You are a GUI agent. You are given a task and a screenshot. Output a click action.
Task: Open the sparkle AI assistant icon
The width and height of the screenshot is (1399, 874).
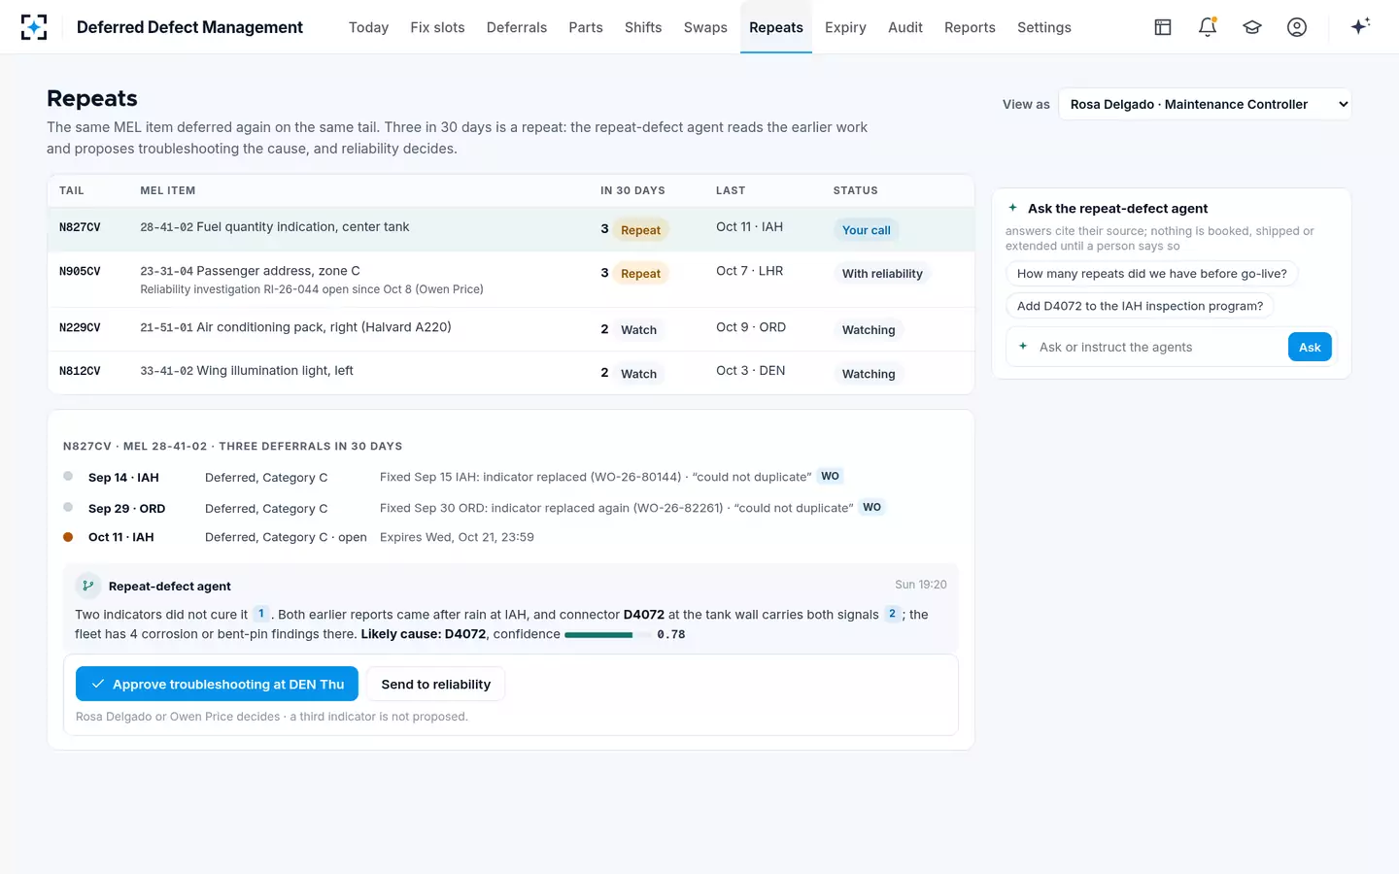tap(1360, 26)
